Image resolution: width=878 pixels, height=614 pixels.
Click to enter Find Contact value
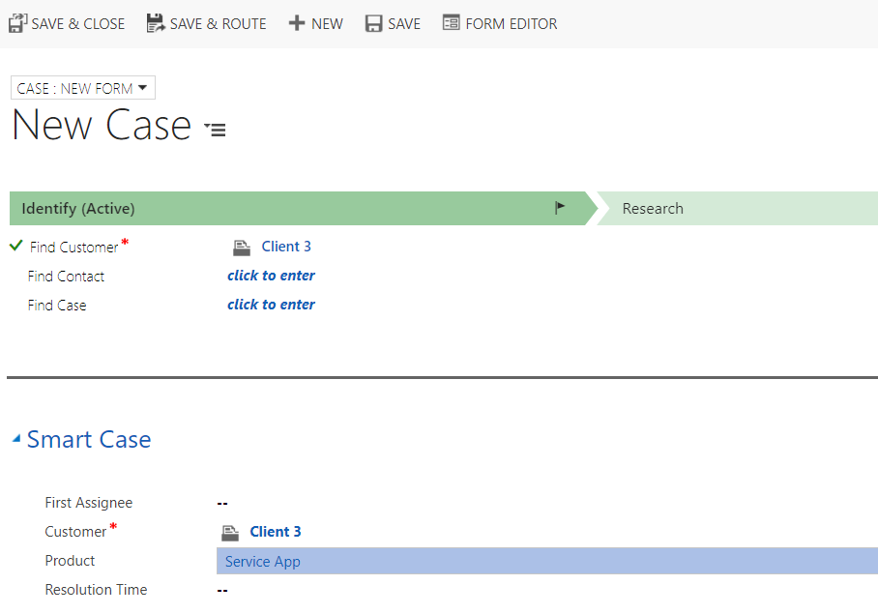pyautogui.click(x=271, y=276)
